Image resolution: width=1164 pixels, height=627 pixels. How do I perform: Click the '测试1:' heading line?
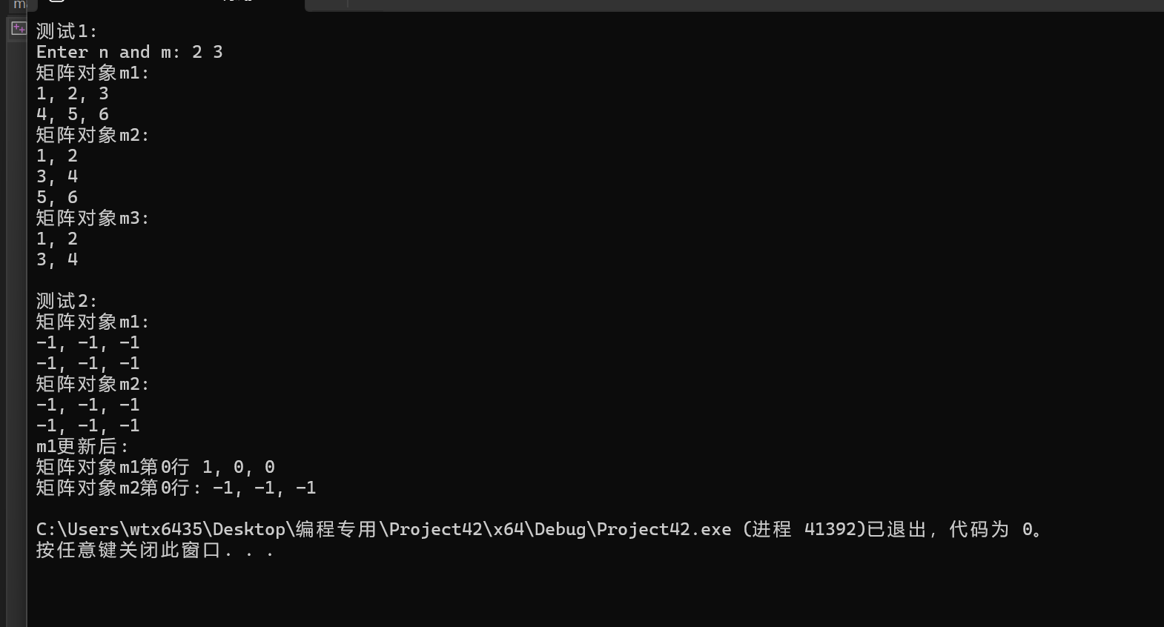67,31
